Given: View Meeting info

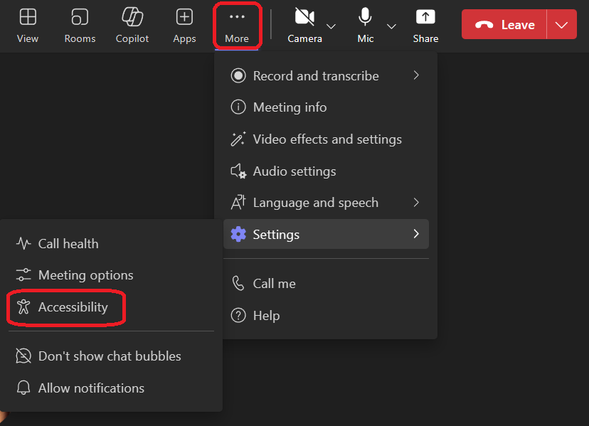Looking at the screenshot, I should point(290,107).
